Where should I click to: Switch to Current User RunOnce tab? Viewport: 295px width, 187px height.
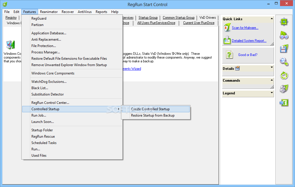coord(199,23)
